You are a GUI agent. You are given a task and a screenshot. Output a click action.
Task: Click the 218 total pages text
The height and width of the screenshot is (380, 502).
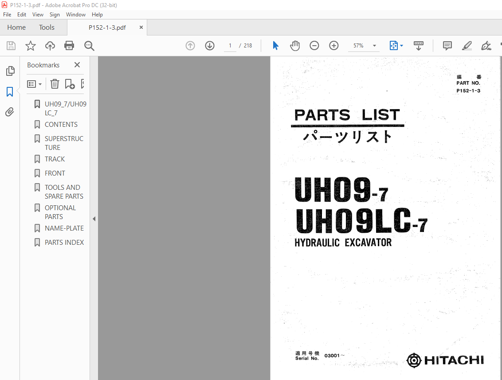[248, 46]
